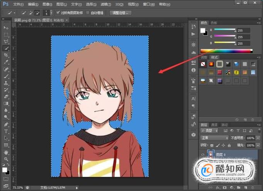The width and height of the screenshot is (263, 191).
Task: Open the 图像(I) menu
Action: tap(47, 4)
